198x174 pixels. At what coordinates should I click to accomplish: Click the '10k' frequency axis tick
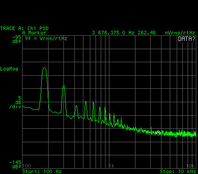pyautogui.click(x=191, y=166)
